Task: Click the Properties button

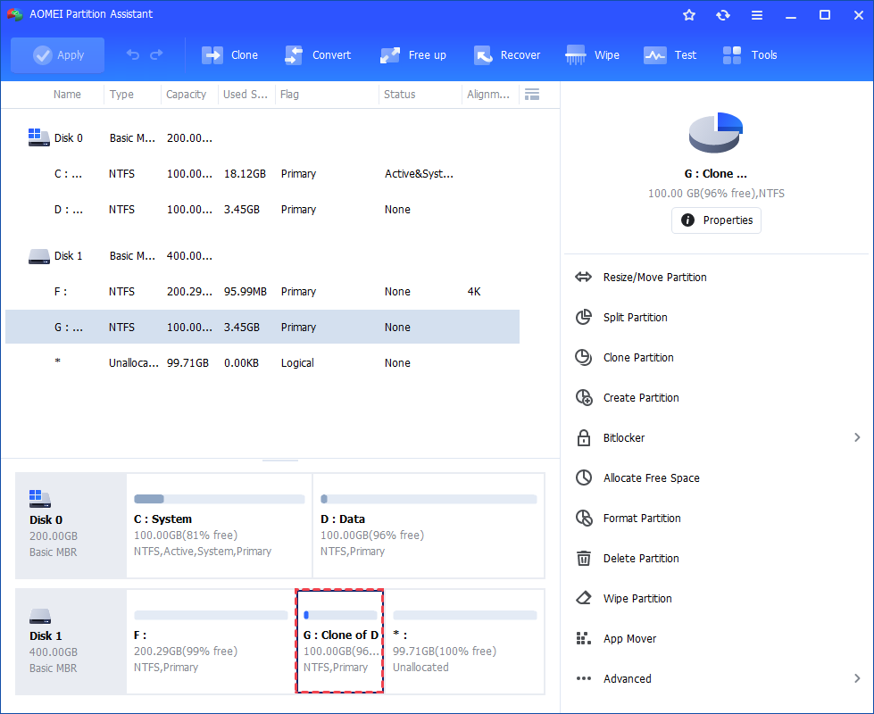Action: (716, 220)
